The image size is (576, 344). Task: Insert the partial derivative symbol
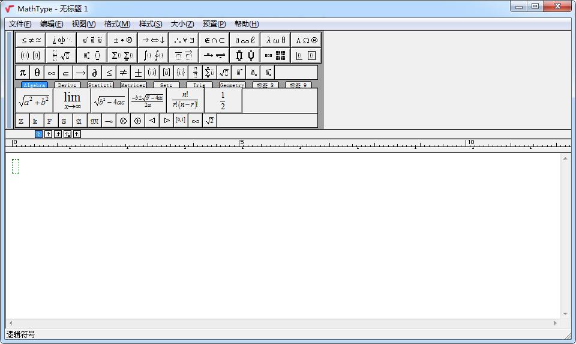94,73
